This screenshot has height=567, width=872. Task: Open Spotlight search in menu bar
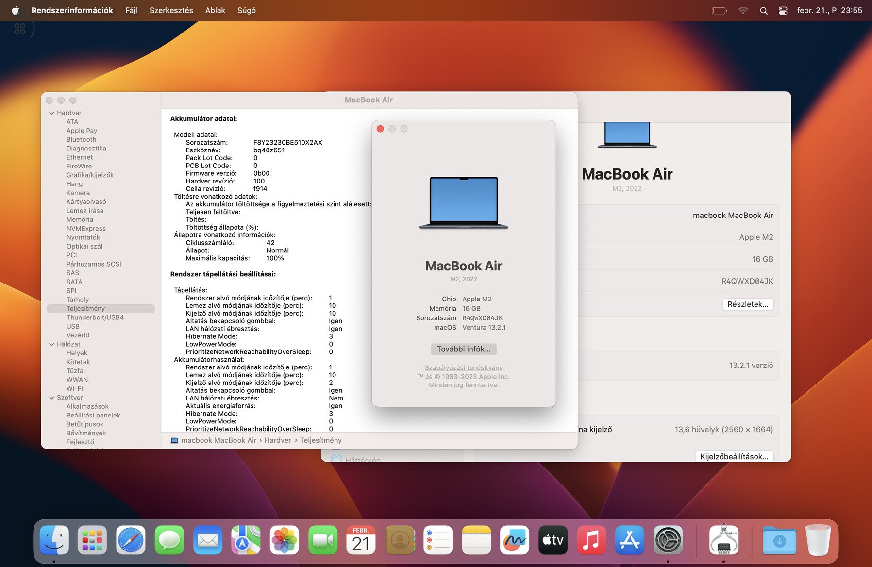[764, 10]
